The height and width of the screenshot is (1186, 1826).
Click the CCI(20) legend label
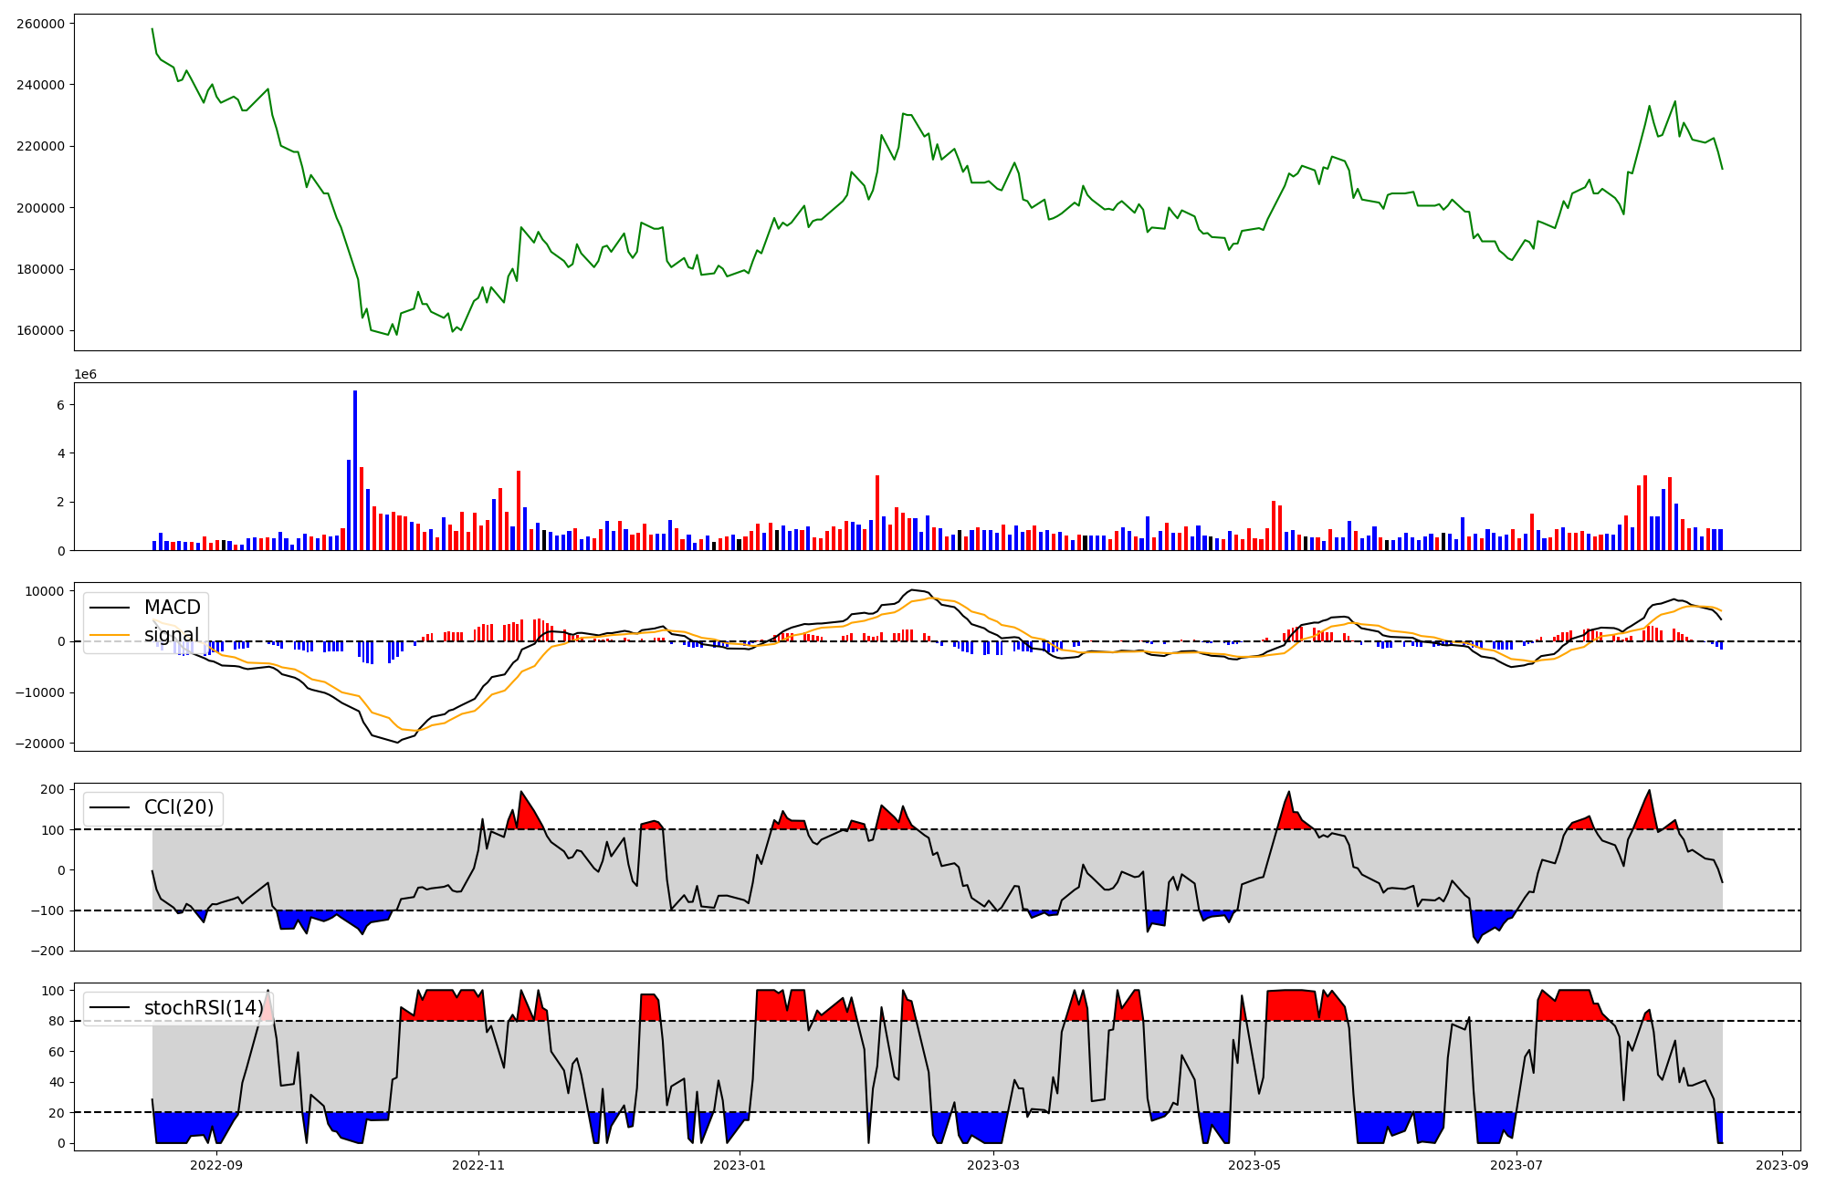pyautogui.click(x=179, y=807)
